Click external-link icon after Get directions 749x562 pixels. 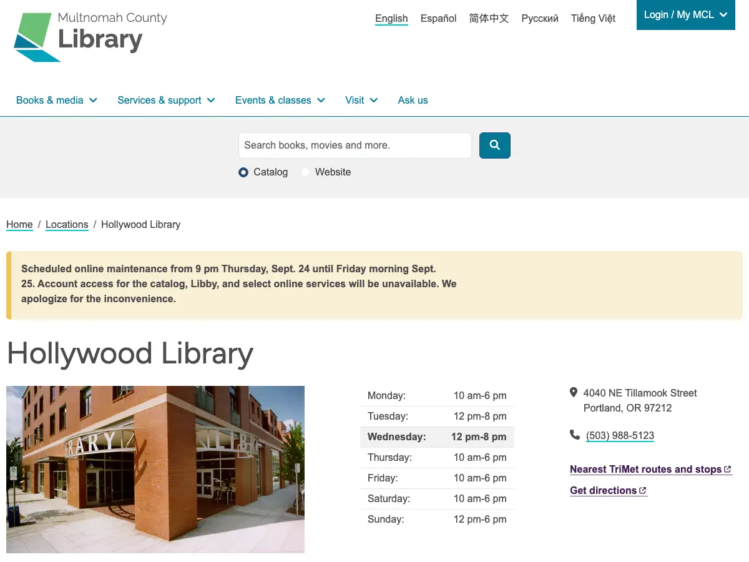tap(643, 491)
